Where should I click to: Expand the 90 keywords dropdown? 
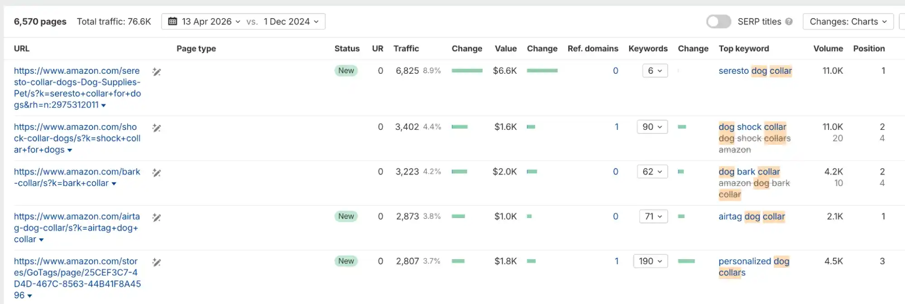652,127
